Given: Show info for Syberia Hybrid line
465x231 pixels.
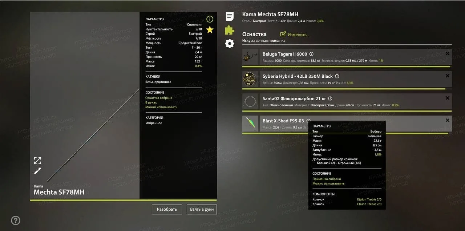Looking at the screenshot, I should pyautogui.click(x=337, y=76).
